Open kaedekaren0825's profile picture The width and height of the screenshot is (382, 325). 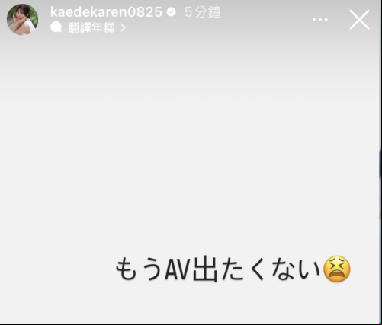(22, 19)
